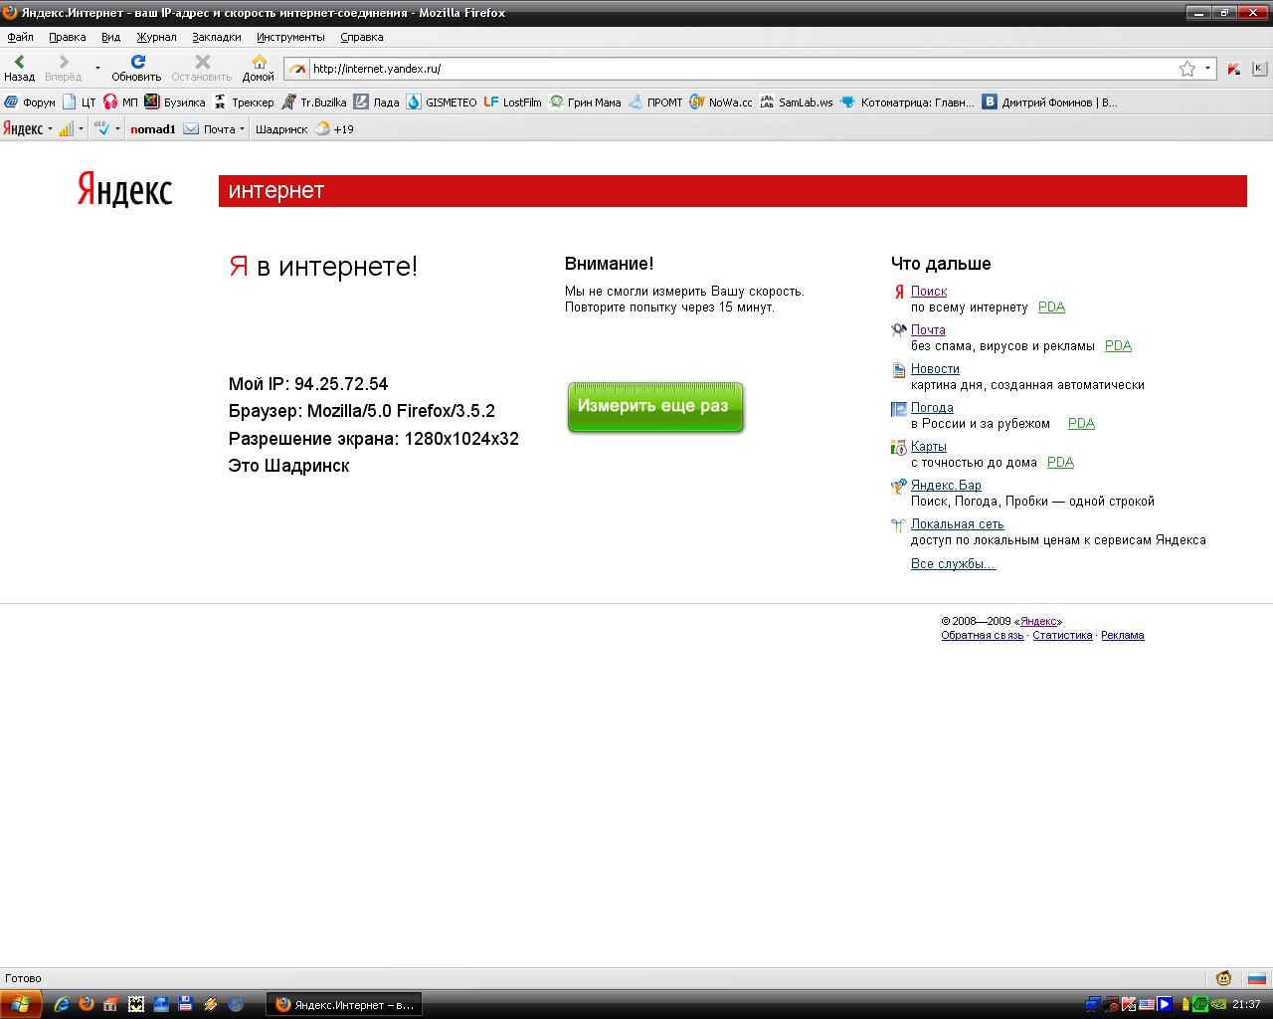Image resolution: width=1273 pixels, height=1019 pixels.
Task: Click the floppy disk quick launch icon
Action: tap(186, 1004)
